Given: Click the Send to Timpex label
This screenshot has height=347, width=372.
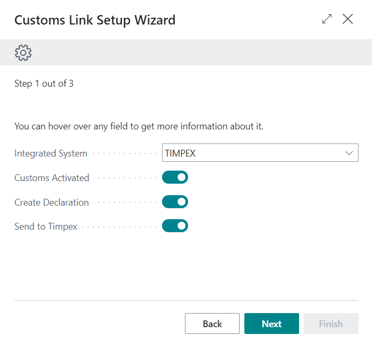Looking at the screenshot, I should click(46, 226).
